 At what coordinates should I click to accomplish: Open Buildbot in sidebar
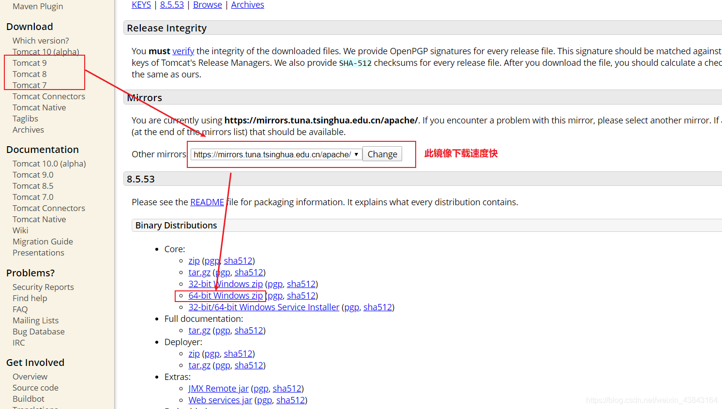29,399
